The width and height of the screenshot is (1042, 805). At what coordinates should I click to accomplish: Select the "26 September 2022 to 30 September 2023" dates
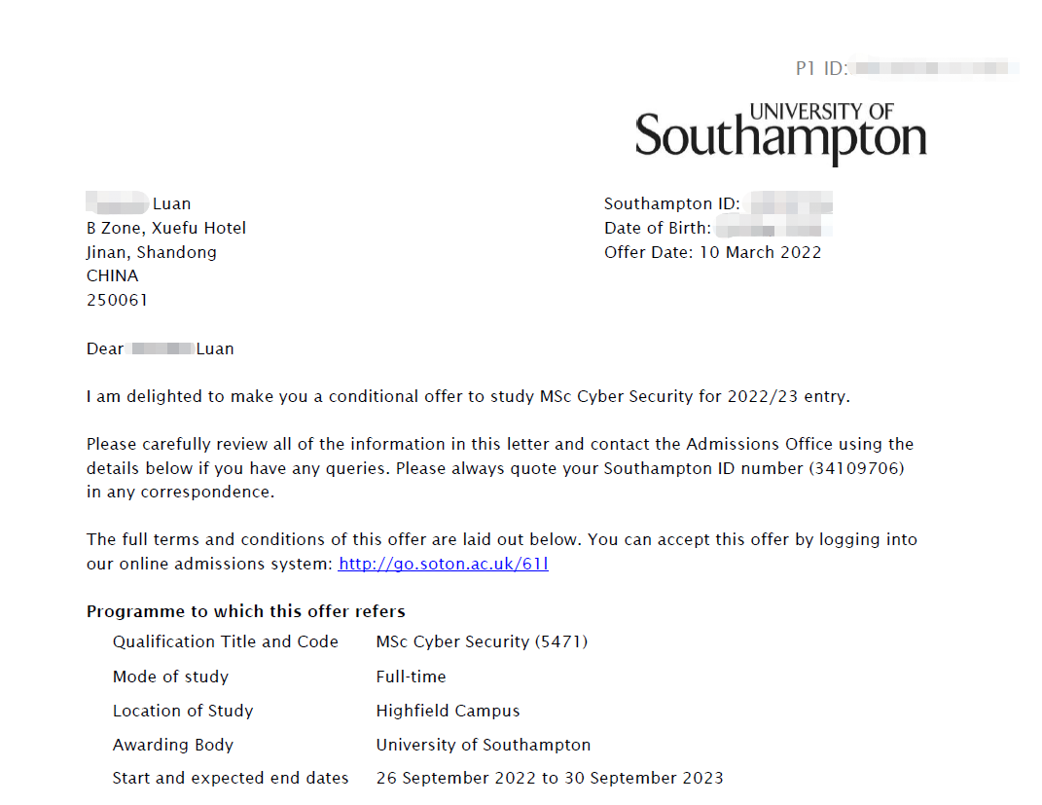(550, 778)
